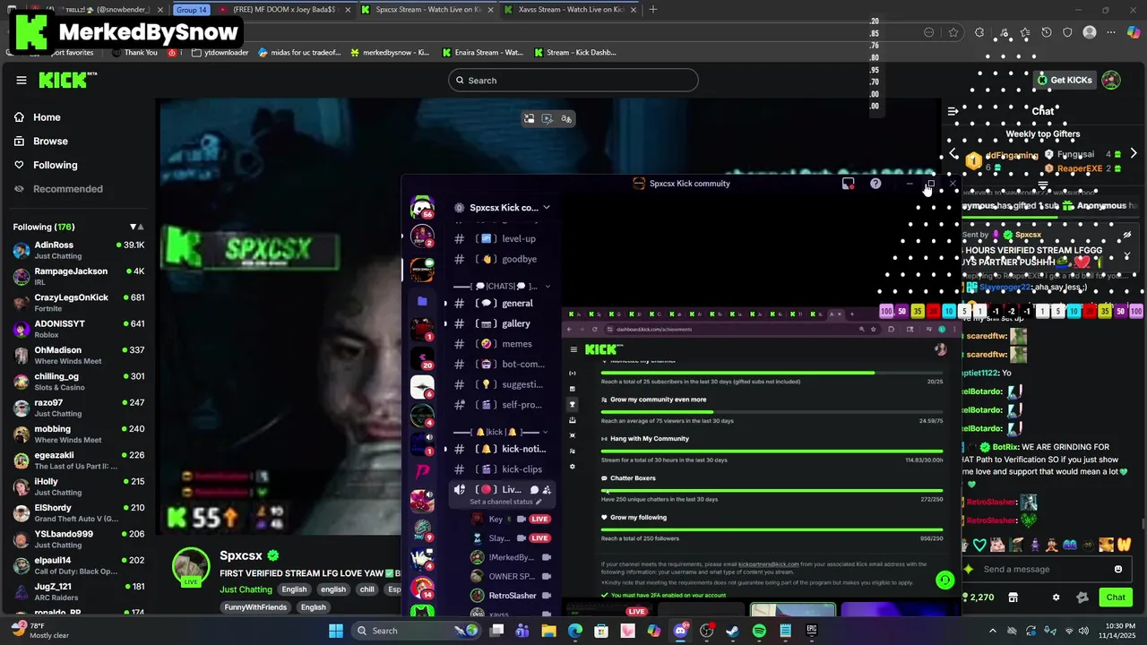This screenshot has height=645, width=1147.
Task: Open the general channel in Discord
Action: coord(502,304)
